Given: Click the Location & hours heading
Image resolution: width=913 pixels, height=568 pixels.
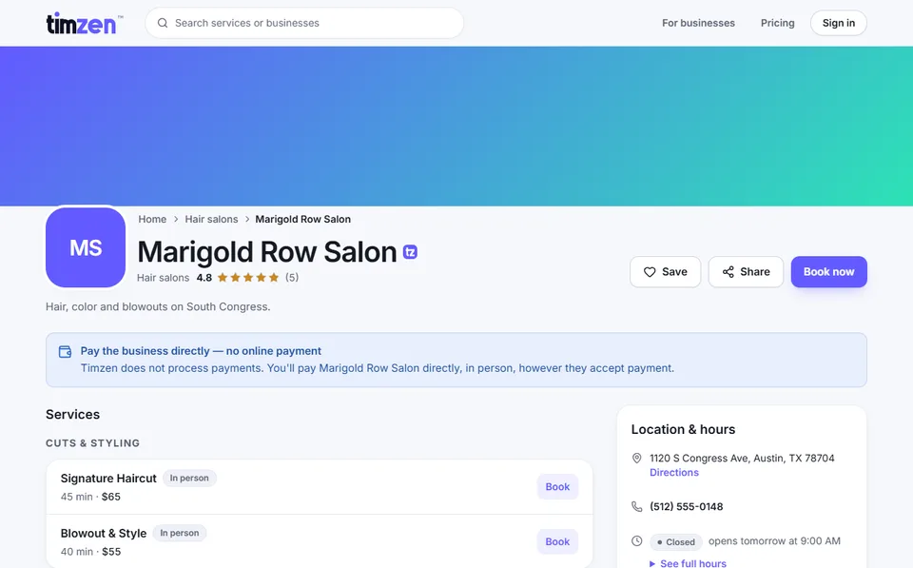Looking at the screenshot, I should [683, 429].
